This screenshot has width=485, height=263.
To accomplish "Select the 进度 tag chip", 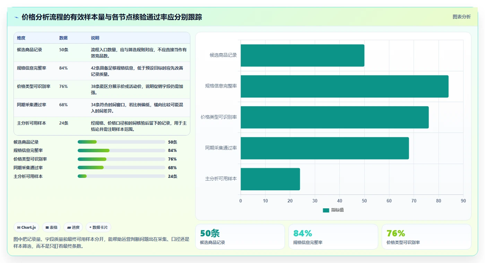I will (73, 227).
